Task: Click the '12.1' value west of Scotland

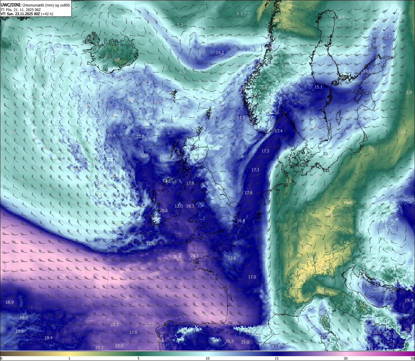Action: (145, 155)
